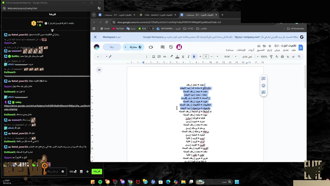330x186 pixels.
Task: Click the upgrade (ترقية) button
Action: tap(112, 47)
